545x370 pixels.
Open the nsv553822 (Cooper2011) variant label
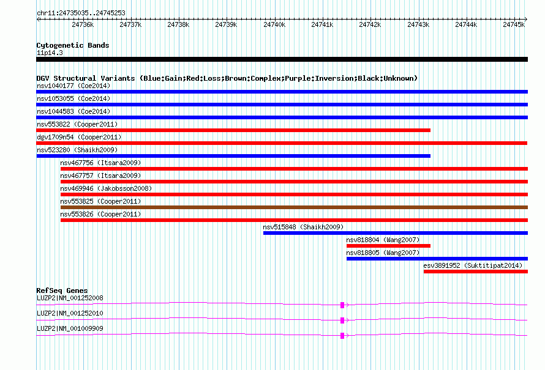[77, 124]
